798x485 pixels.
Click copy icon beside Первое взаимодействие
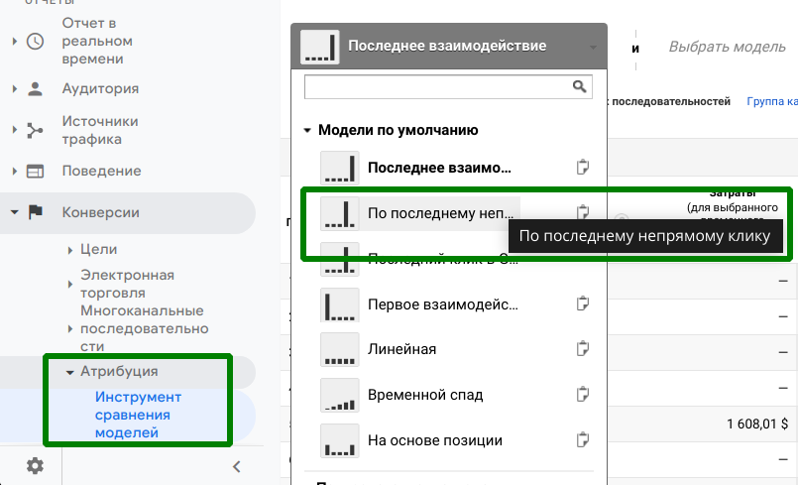[x=584, y=303]
